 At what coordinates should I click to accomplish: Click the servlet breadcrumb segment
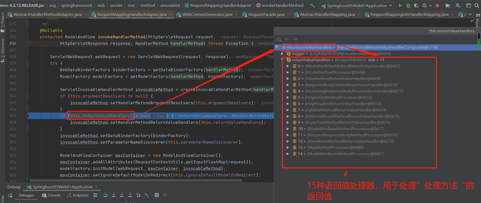(116, 5)
